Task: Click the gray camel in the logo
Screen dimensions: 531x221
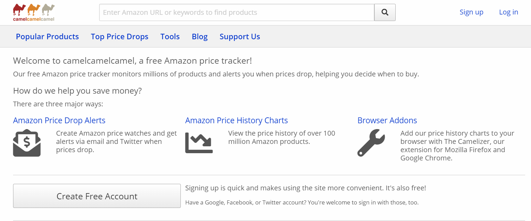Action: tap(48, 10)
